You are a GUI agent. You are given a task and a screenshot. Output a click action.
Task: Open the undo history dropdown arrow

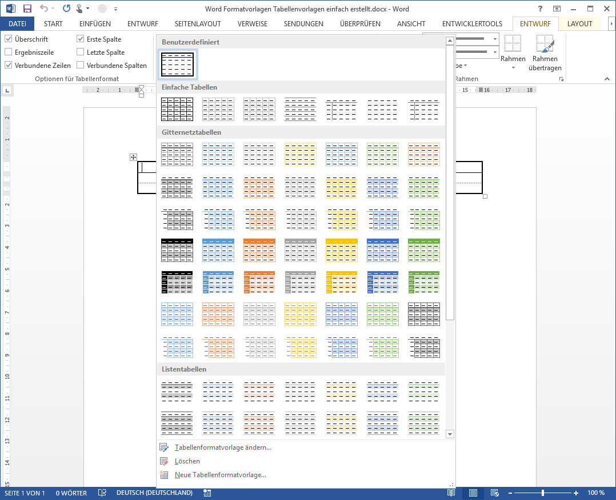click(x=53, y=9)
